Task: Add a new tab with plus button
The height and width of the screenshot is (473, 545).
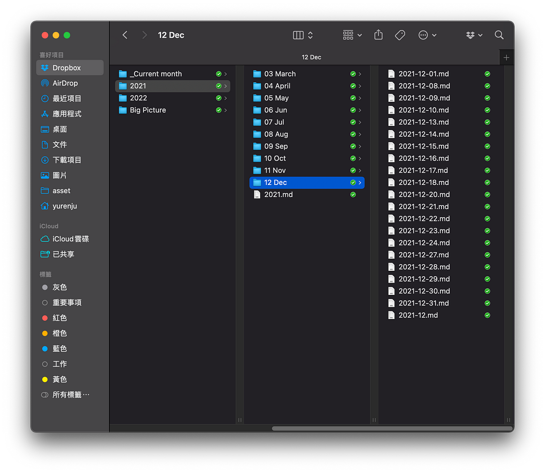Action: (506, 58)
